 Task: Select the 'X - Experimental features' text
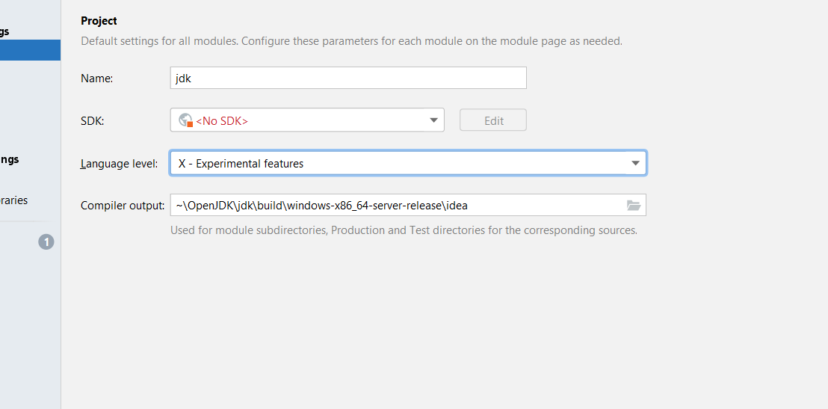pos(241,163)
